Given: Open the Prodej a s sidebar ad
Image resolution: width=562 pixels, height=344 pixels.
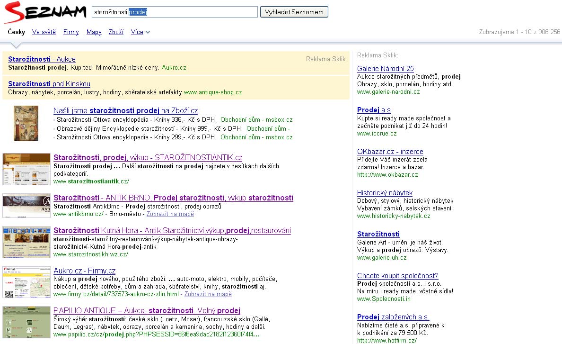Looking at the screenshot, I should tap(374, 110).
